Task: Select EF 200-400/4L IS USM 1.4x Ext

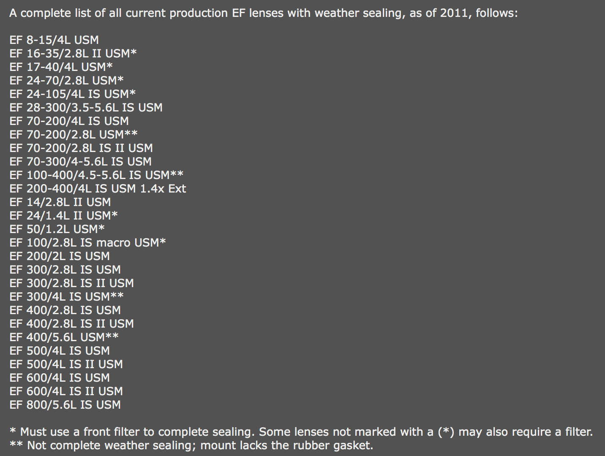Action: (98, 189)
